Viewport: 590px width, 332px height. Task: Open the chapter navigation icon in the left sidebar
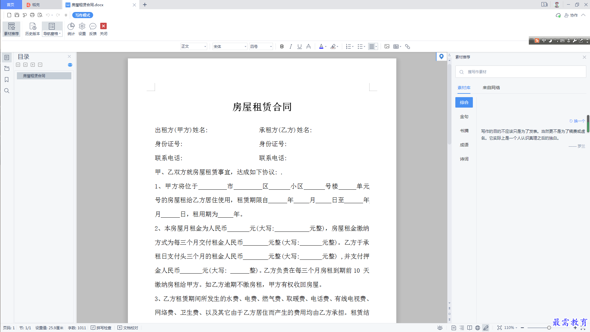(x=7, y=69)
